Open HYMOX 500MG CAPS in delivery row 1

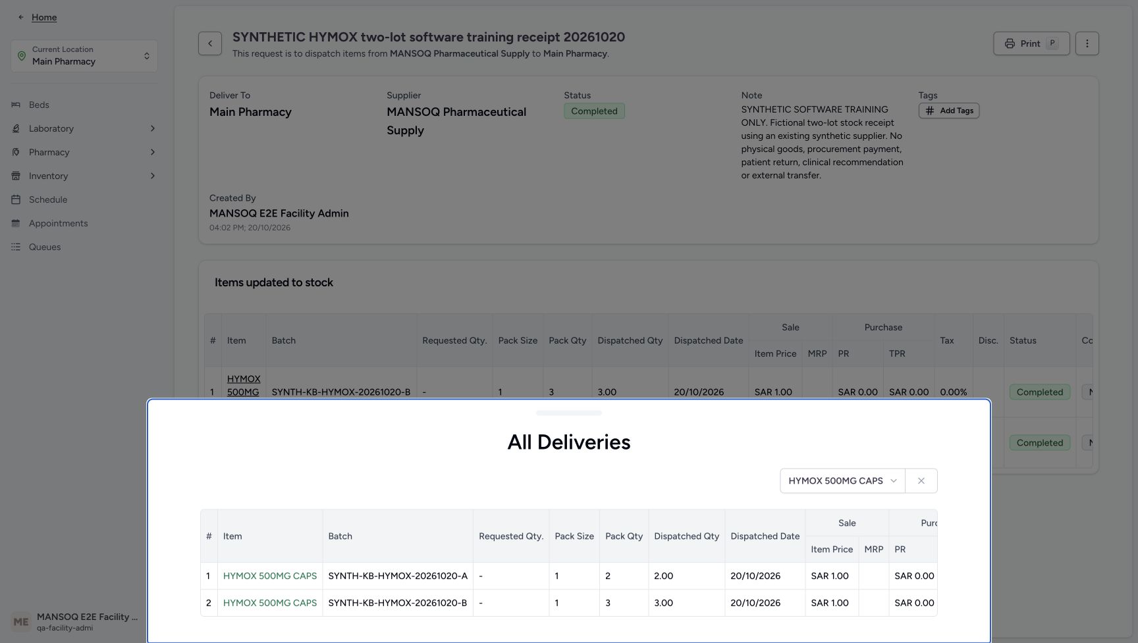click(270, 576)
